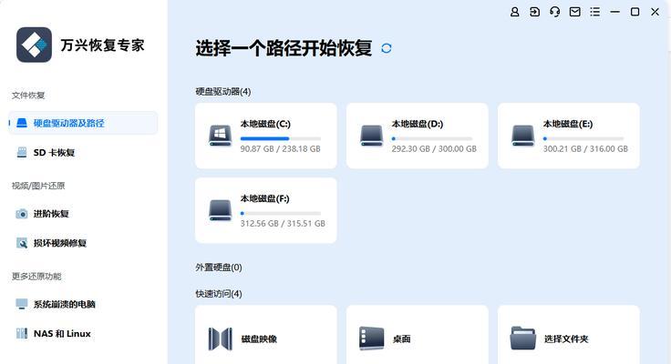This screenshot has width=671, height=364.
Task: Click the 快速访问(4) section heading
Action: tap(219, 294)
